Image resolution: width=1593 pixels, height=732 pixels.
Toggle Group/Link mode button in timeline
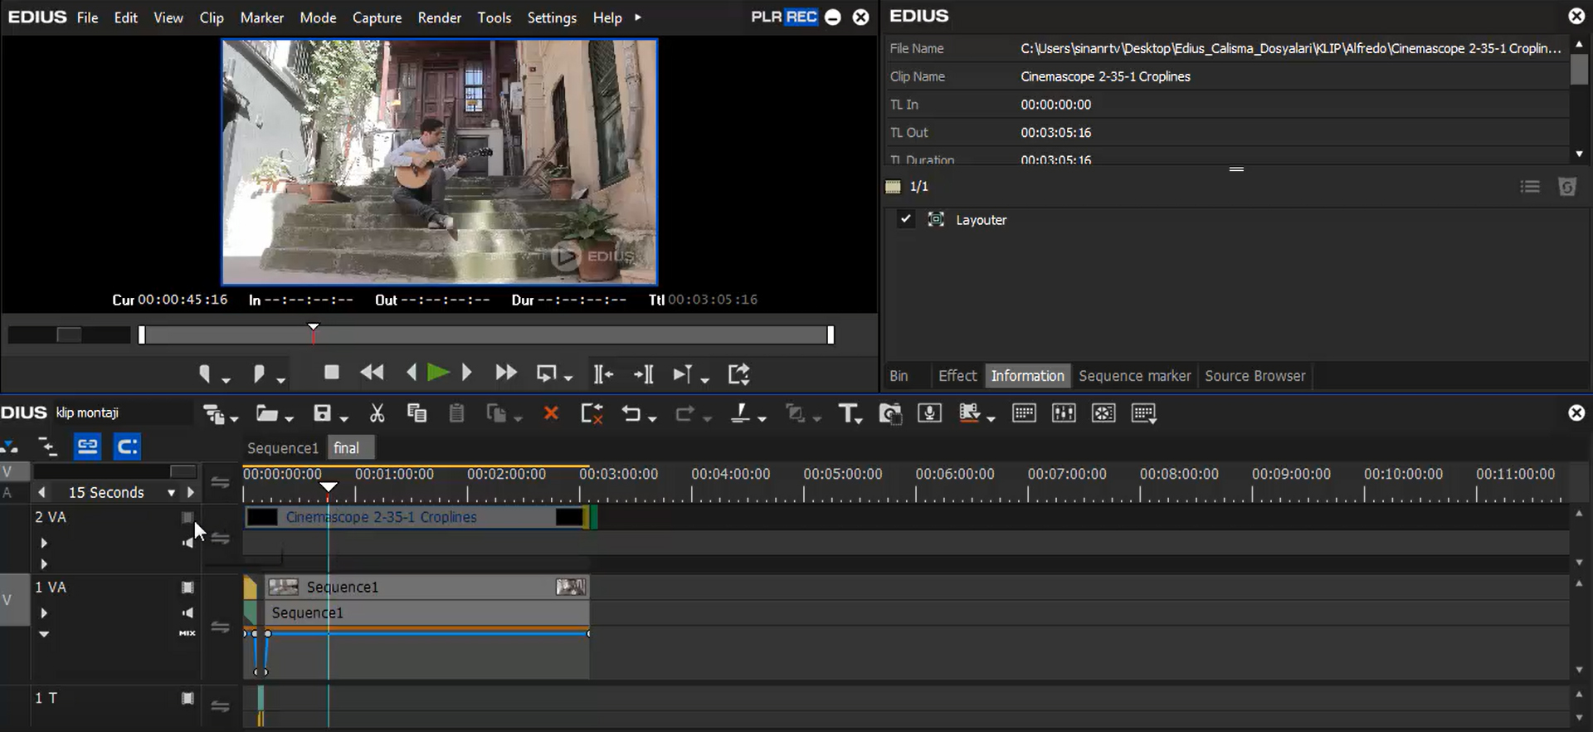[87, 447]
